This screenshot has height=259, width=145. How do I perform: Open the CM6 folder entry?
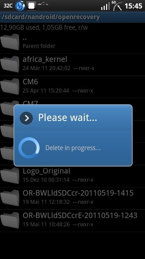click(x=72, y=87)
